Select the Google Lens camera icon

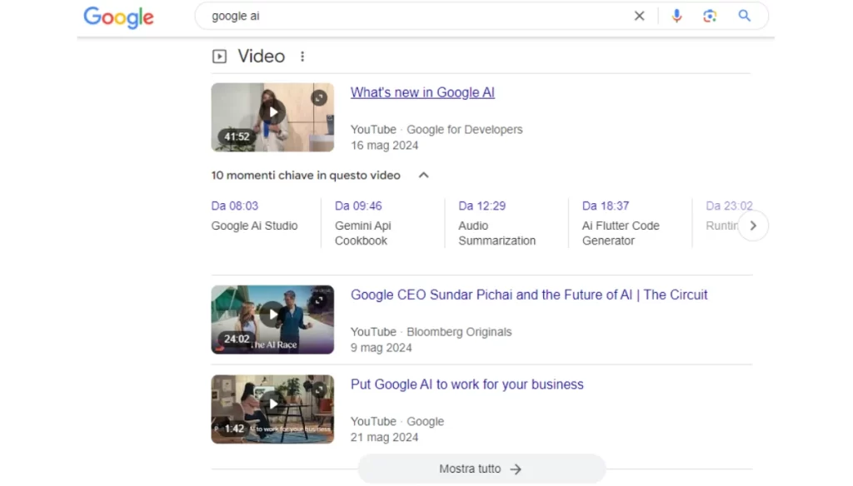[710, 16]
